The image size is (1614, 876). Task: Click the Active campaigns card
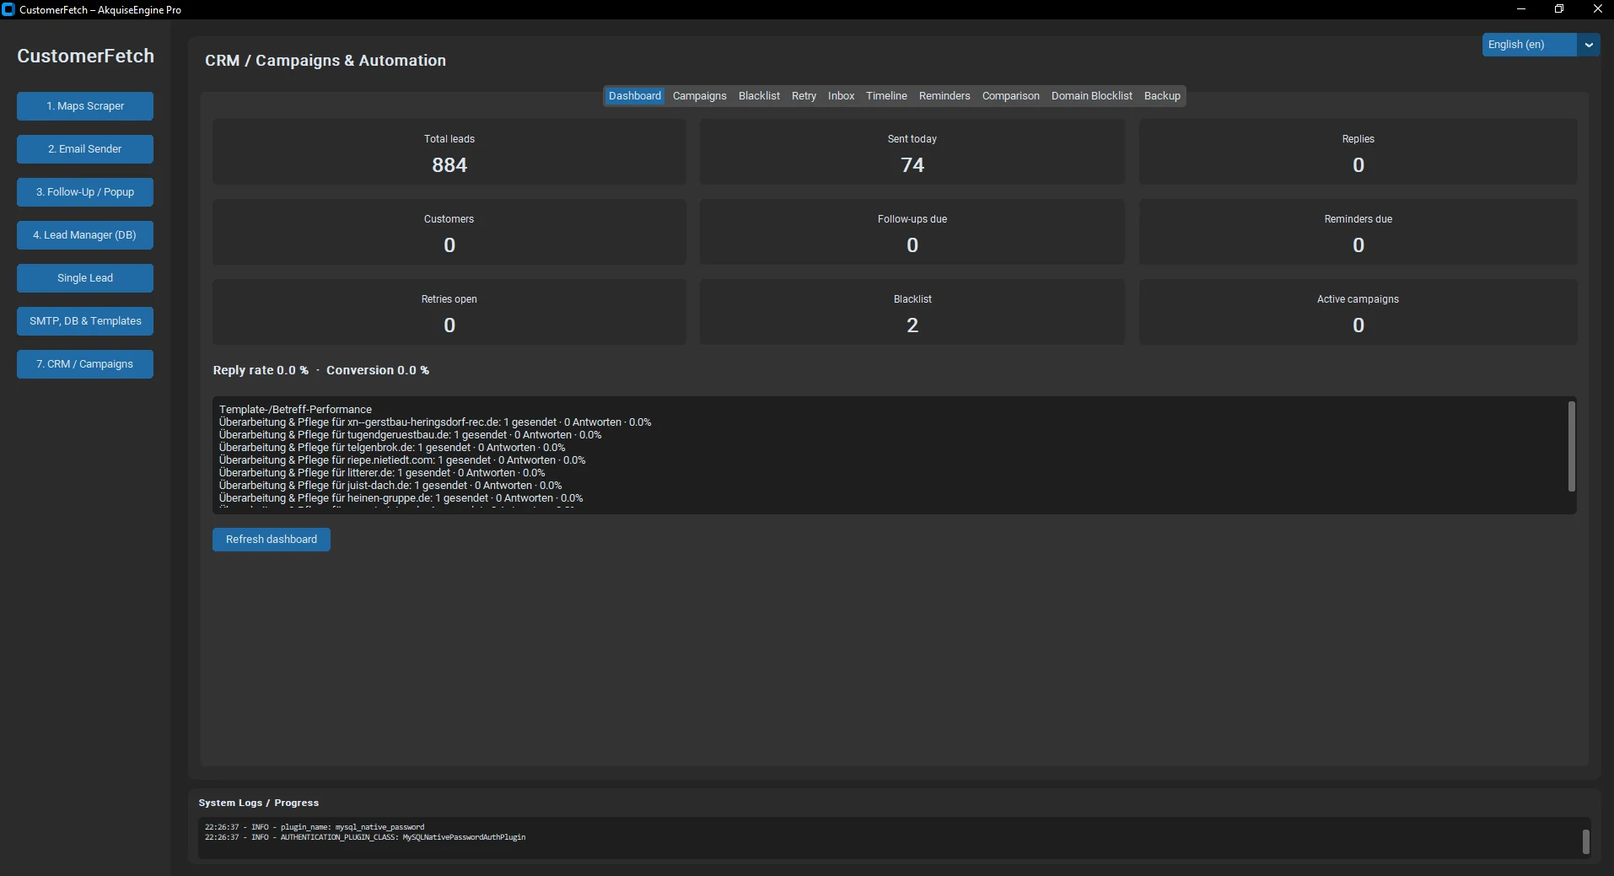(x=1358, y=312)
